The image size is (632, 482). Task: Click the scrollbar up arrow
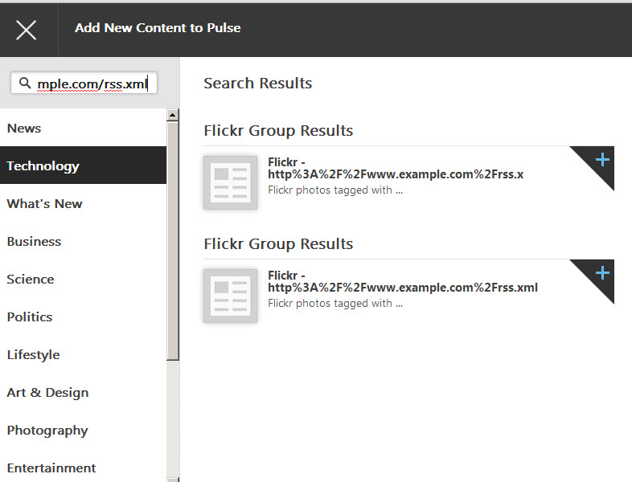173,115
